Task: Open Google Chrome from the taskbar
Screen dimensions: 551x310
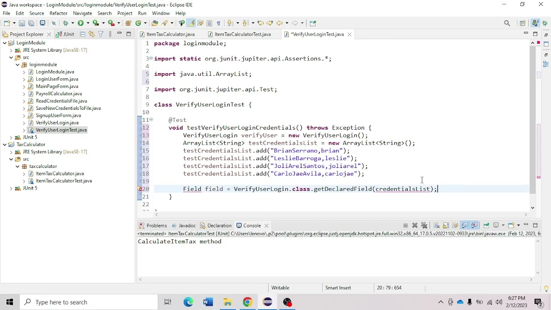Action: (x=248, y=302)
